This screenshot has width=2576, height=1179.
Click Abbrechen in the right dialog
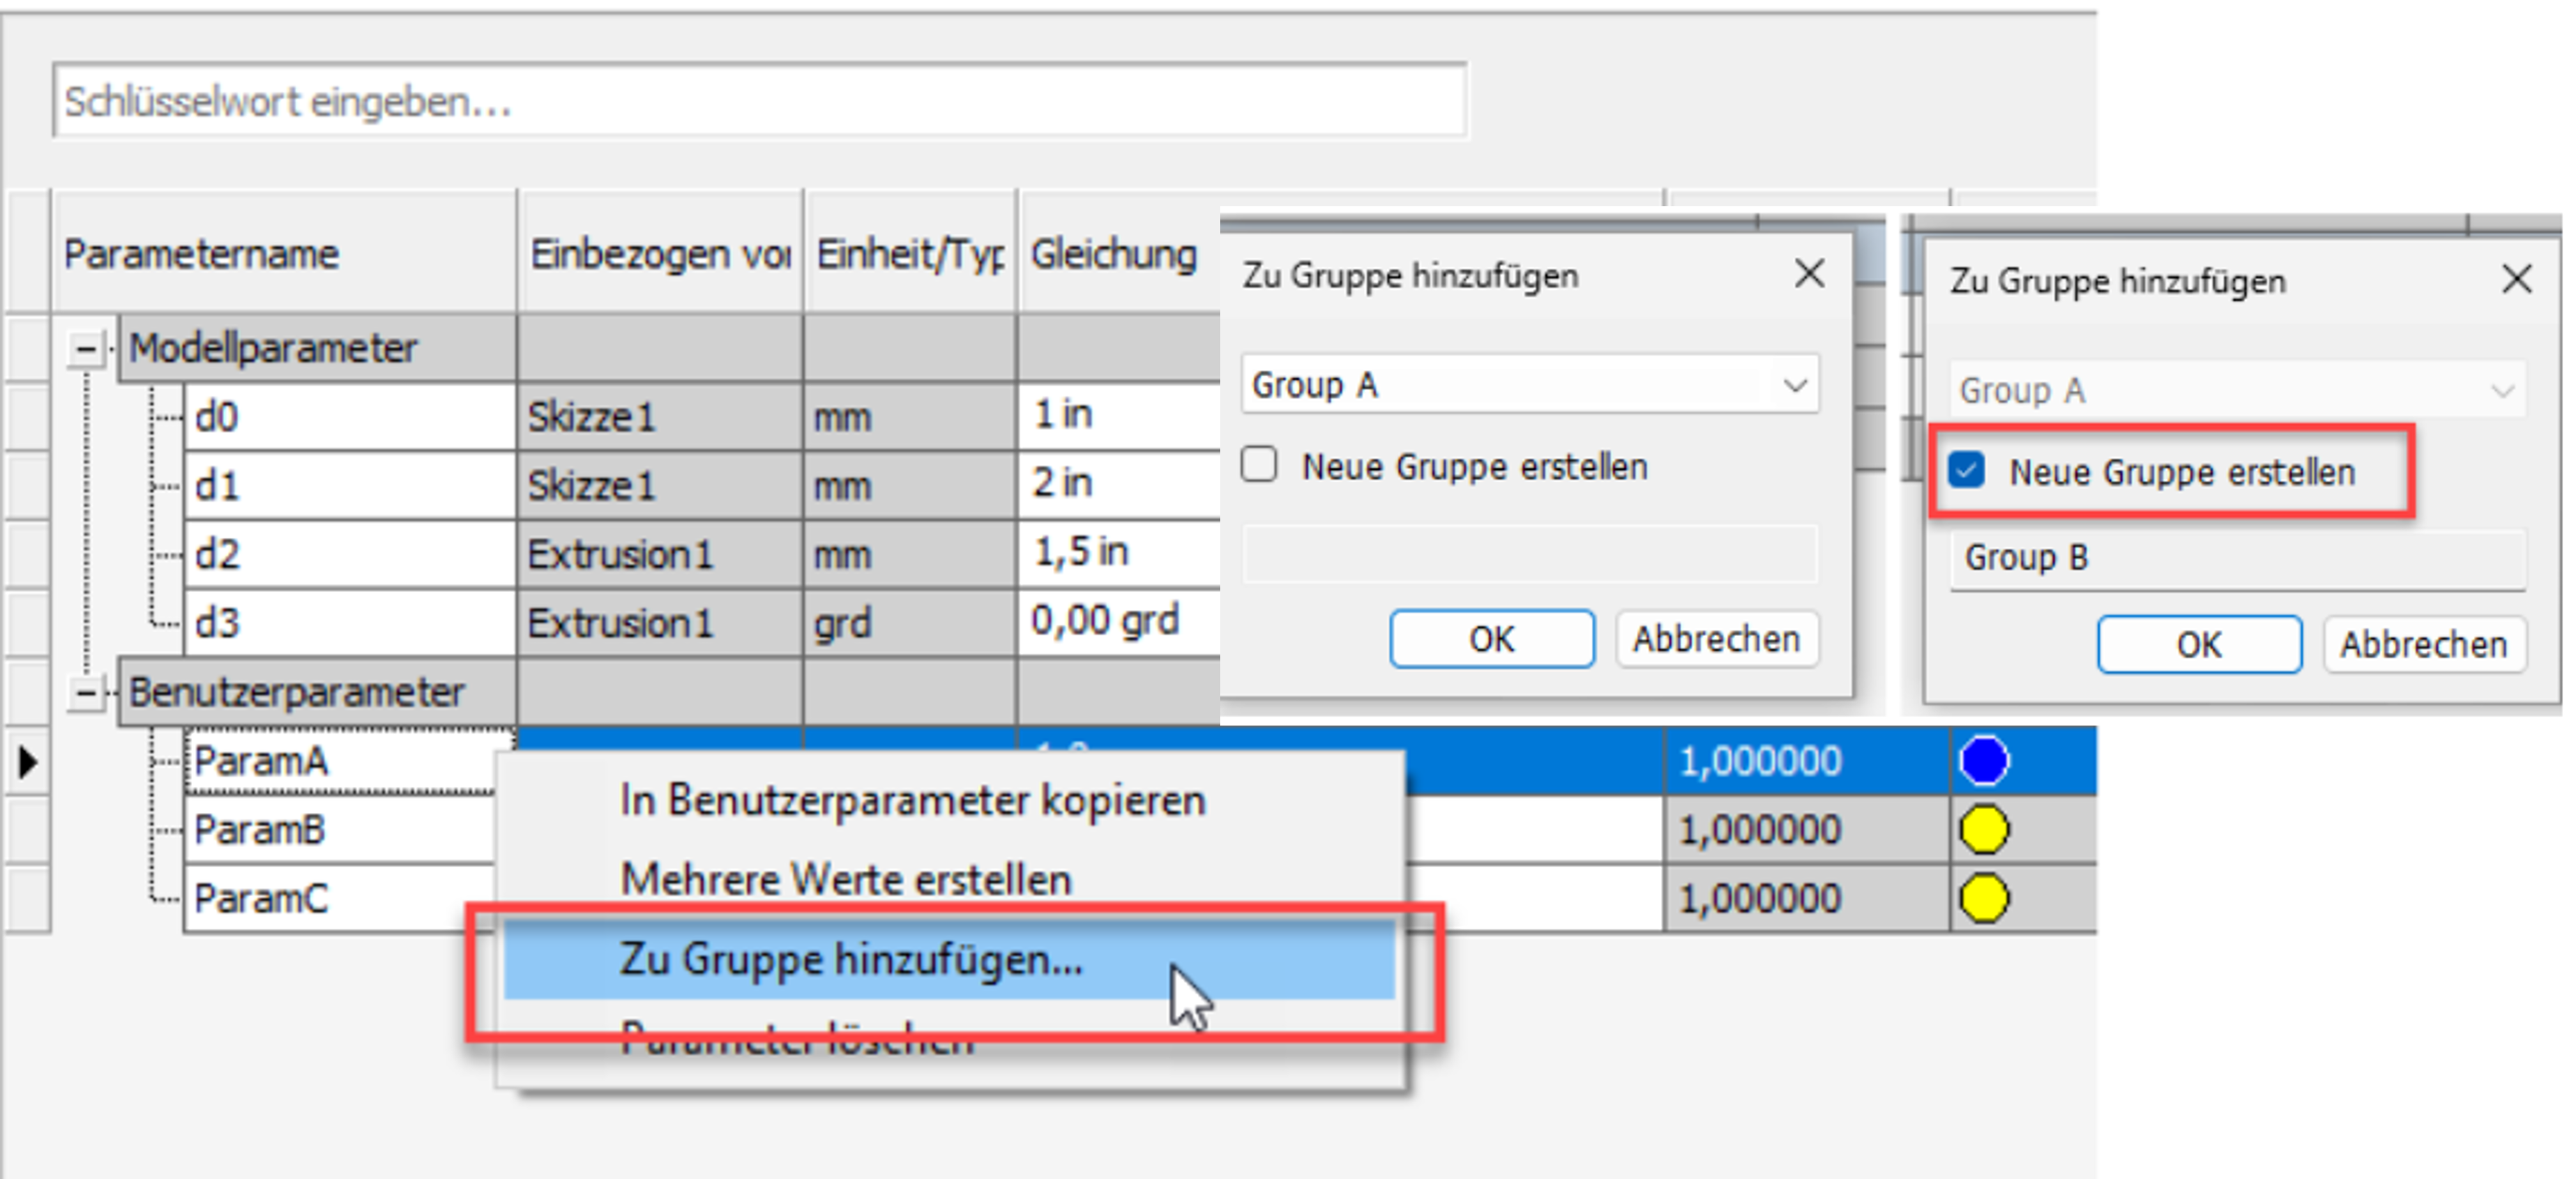[x=2424, y=645]
